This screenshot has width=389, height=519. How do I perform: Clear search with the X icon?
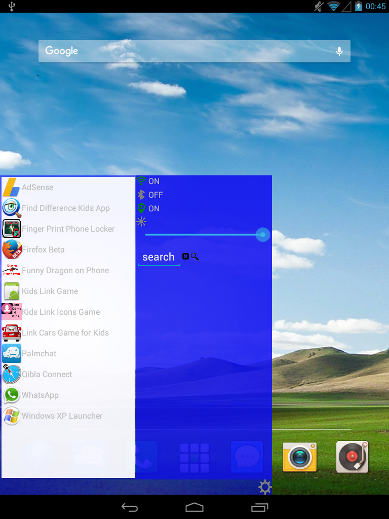185,256
